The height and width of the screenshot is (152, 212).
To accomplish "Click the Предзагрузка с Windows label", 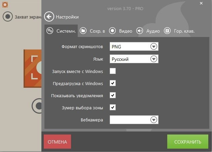I will pyautogui.click(x=78, y=83).
